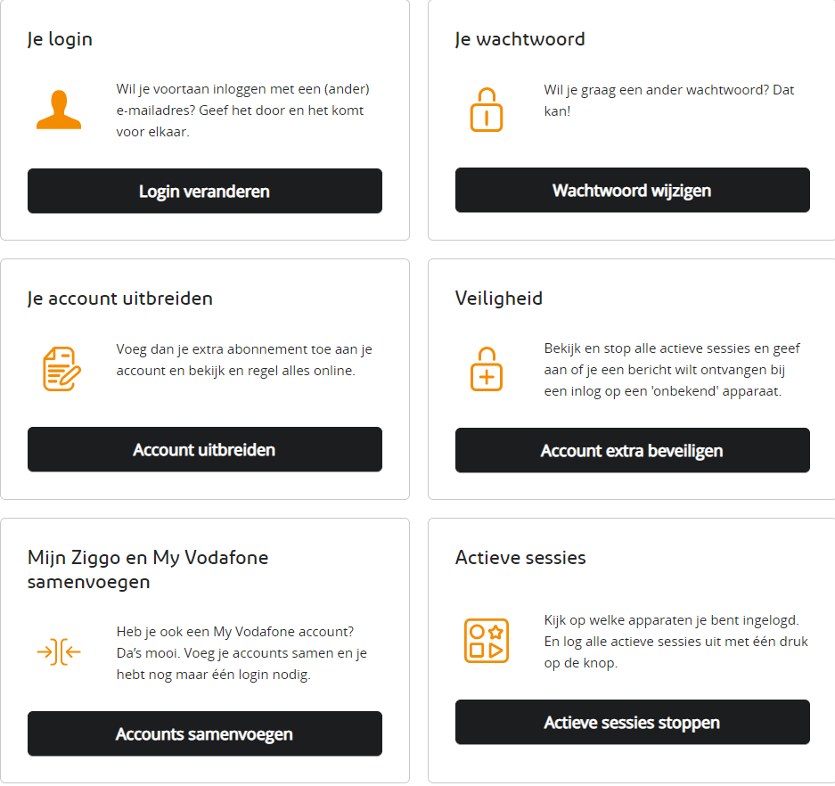This screenshot has height=786, width=835.
Task: Click the text about inloggen met ander e-mailadres
Action: click(x=242, y=111)
